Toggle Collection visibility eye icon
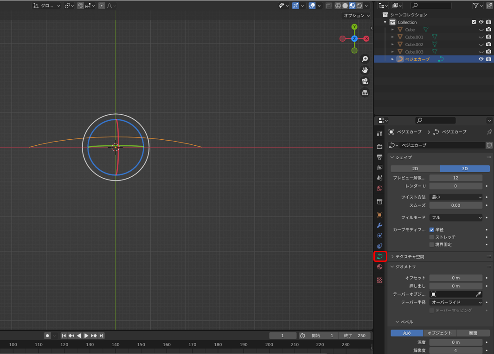 point(481,22)
